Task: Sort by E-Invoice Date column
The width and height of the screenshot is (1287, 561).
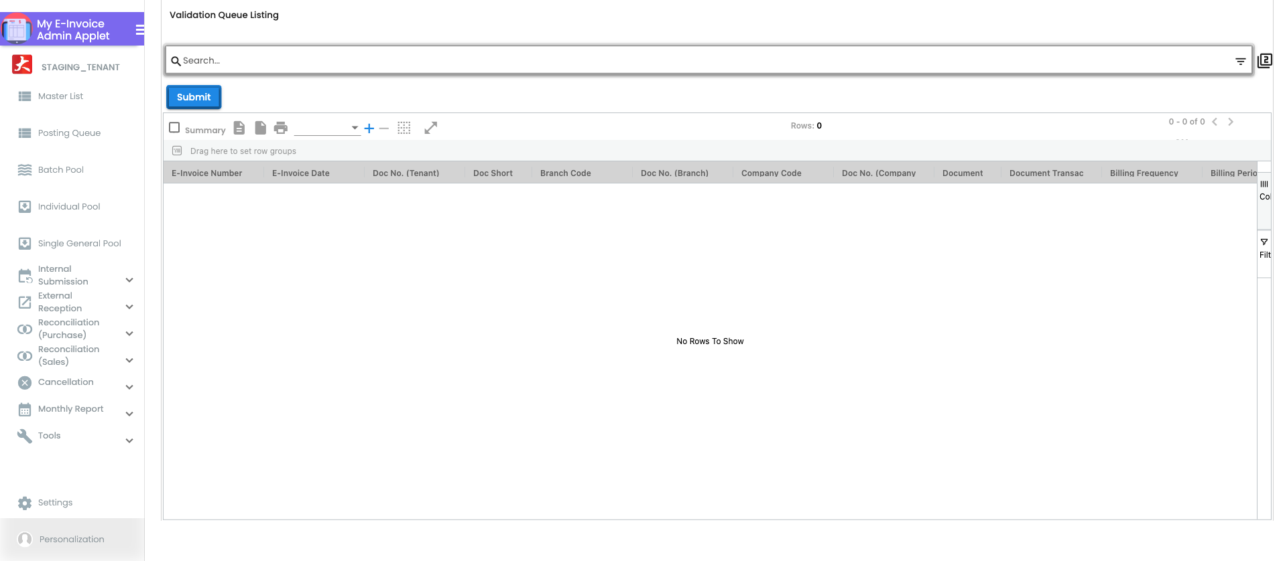Action: pos(301,173)
